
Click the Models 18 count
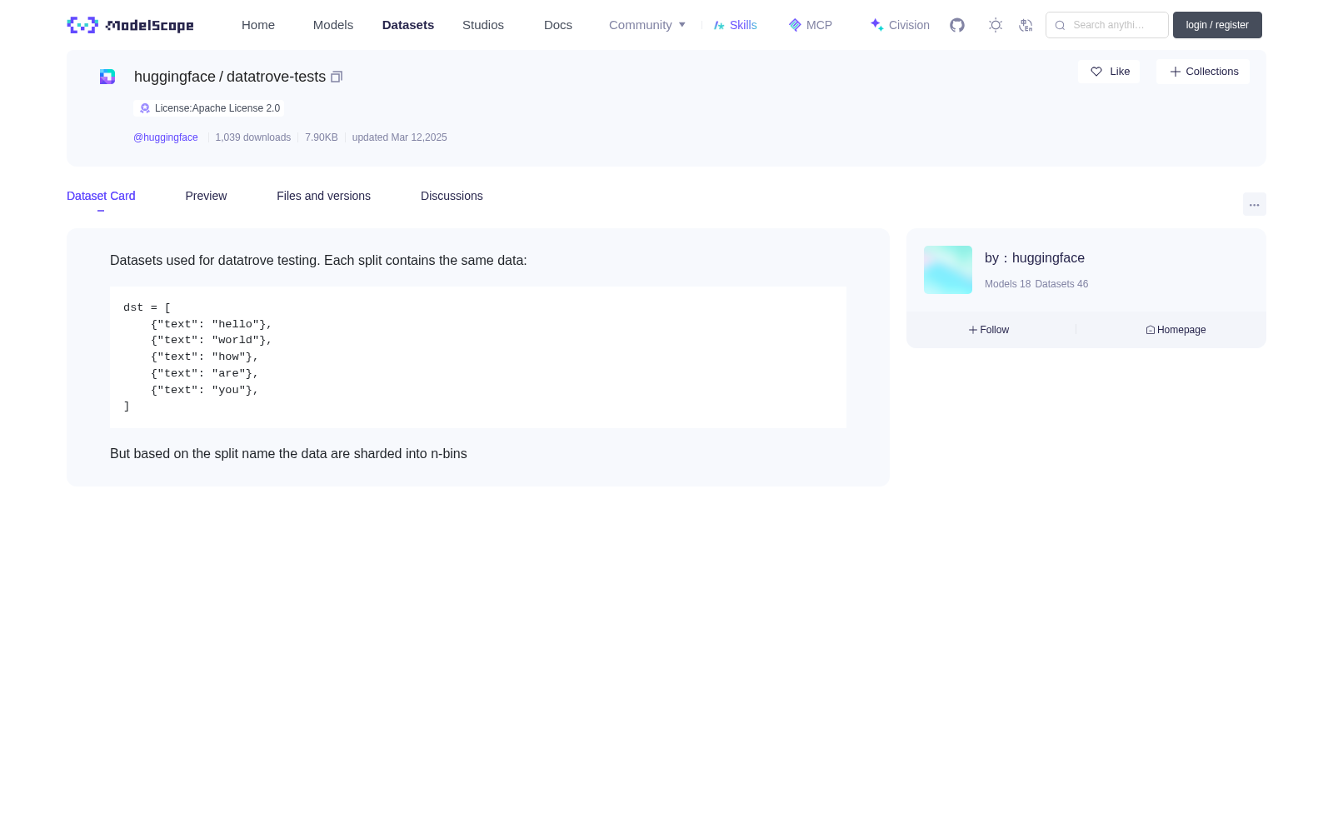tap(1007, 284)
